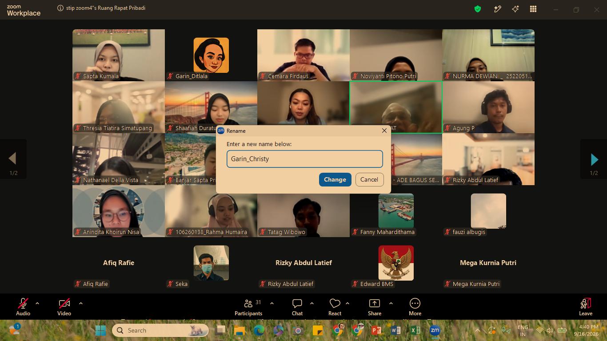Screen dimensions: 607x341
Task: Open the Chat panel
Action: 297,306
